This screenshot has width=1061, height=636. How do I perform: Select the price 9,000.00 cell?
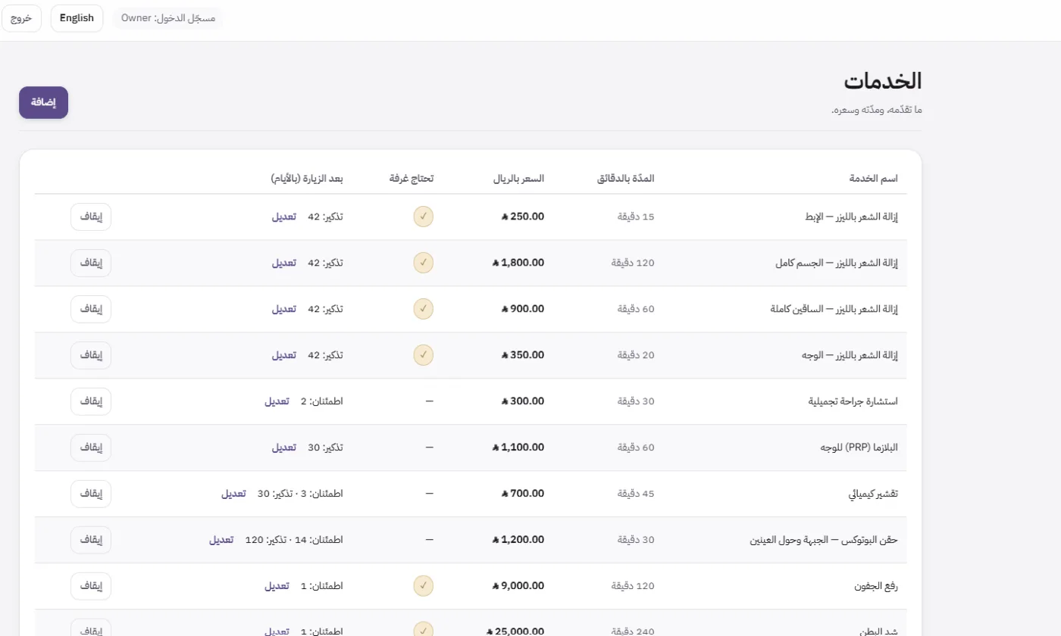(x=518, y=586)
